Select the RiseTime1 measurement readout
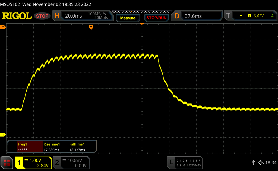The height and width of the screenshot is (171, 278). [x=52, y=147]
